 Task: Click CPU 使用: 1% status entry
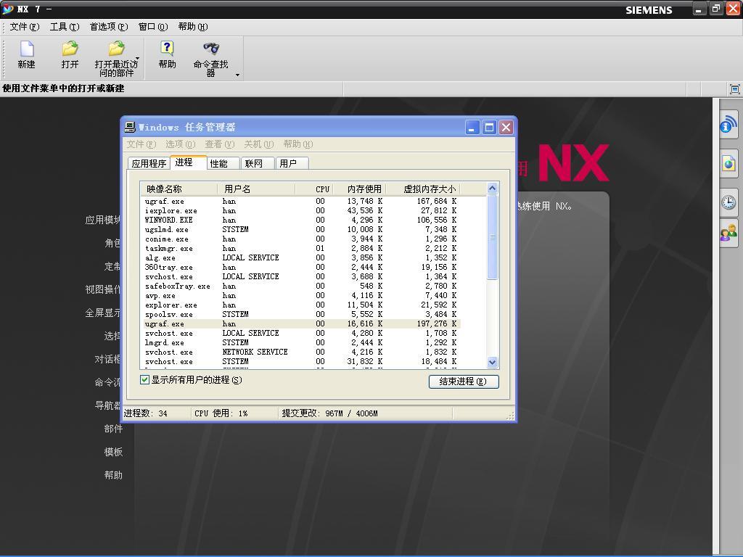point(221,413)
